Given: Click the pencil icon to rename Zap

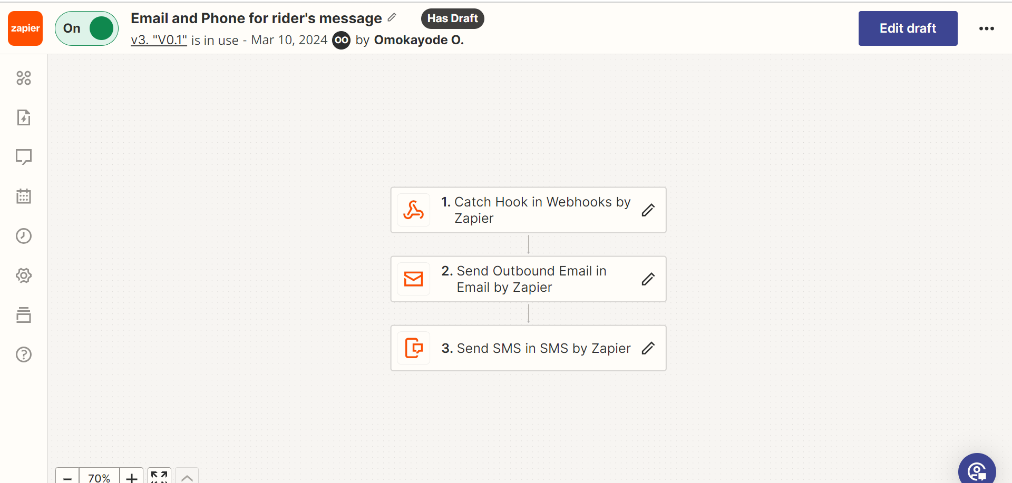Looking at the screenshot, I should (x=392, y=17).
